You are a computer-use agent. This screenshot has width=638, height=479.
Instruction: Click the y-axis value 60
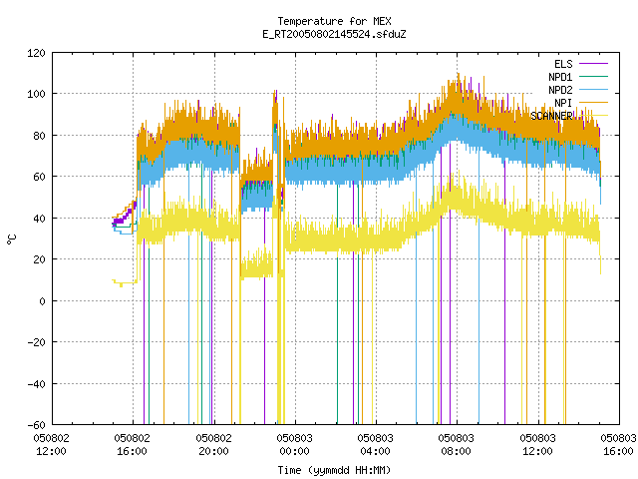(x=39, y=177)
